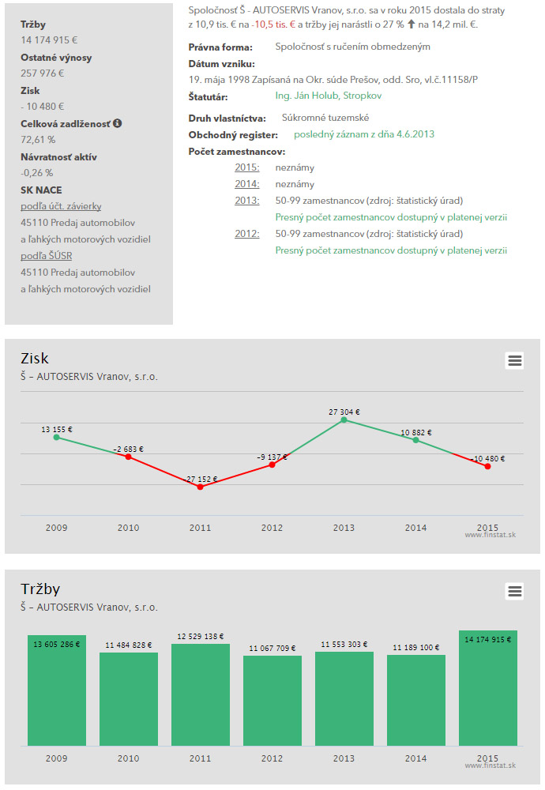Click info icon next to Celková zadlženosť
545x790 pixels.
point(118,123)
